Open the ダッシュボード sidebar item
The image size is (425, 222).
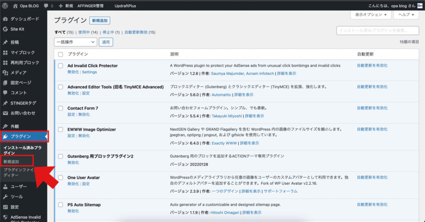(24, 19)
